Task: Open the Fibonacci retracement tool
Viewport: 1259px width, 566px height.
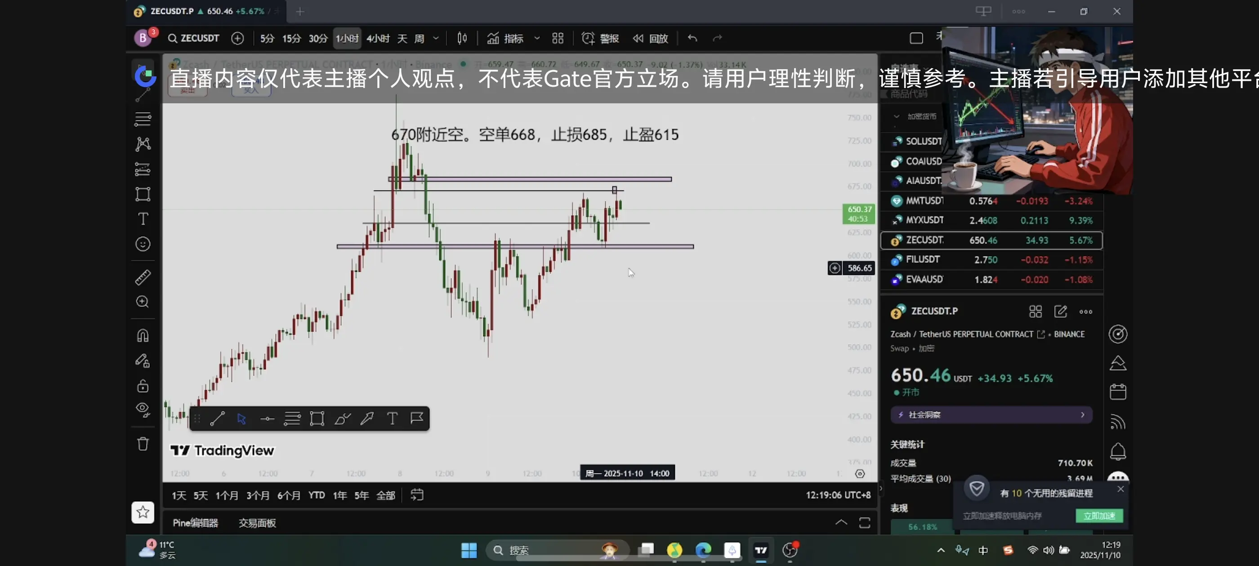Action: click(x=143, y=119)
